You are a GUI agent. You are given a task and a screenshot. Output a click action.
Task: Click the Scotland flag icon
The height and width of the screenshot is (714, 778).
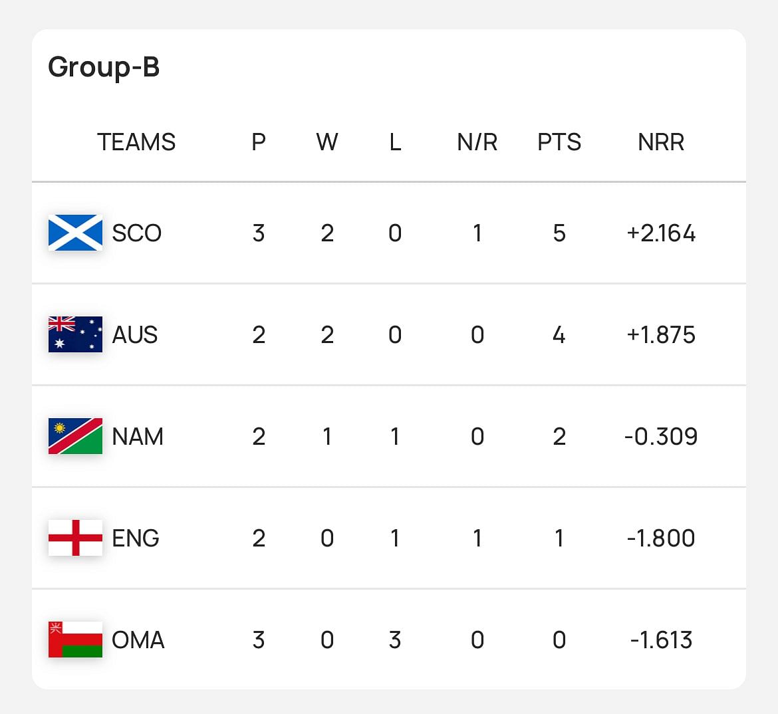coord(75,233)
